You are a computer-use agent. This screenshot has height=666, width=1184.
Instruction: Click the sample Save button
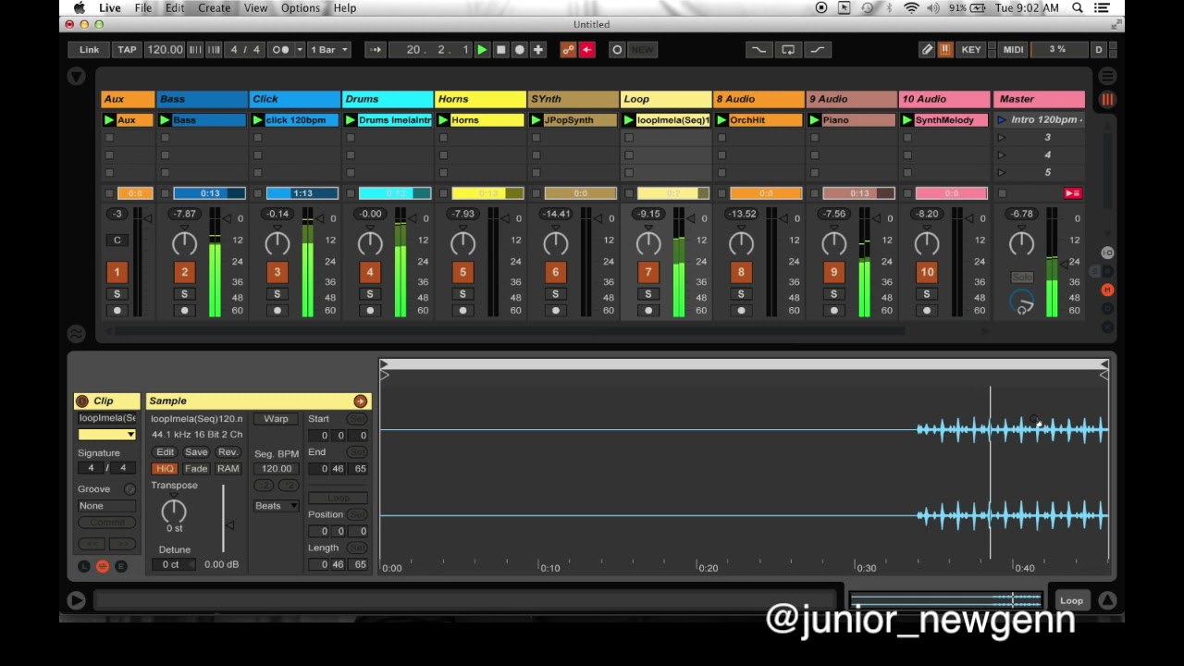click(196, 452)
